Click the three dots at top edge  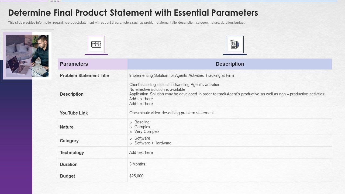click(x=55, y=1)
